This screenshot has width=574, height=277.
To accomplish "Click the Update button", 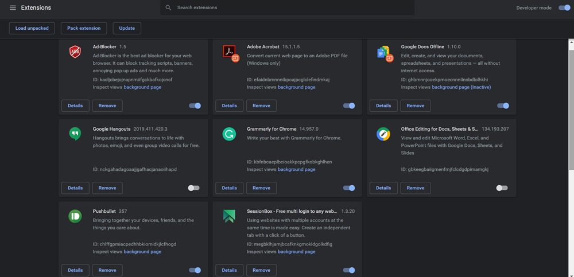I will (x=127, y=28).
